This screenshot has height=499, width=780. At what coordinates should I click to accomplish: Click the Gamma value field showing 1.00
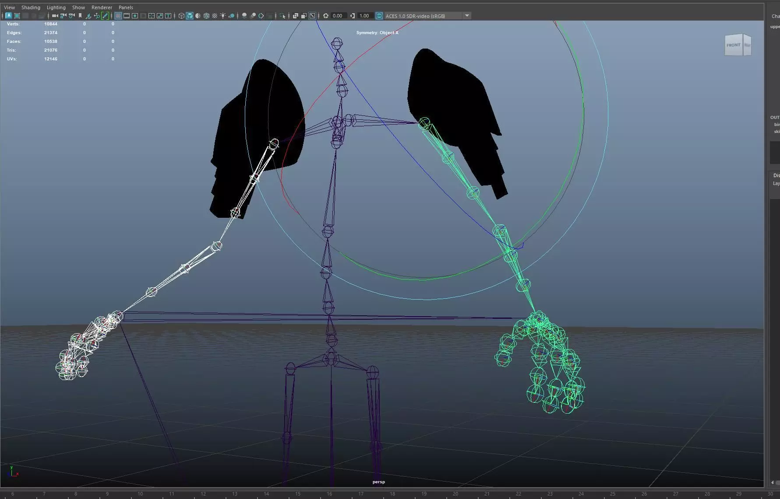point(364,16)
